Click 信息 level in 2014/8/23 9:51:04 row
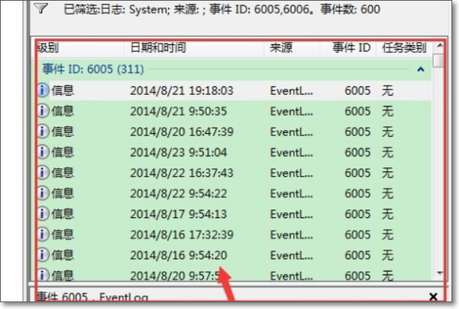The image size is (459, 309). click(x=63, y=152)
